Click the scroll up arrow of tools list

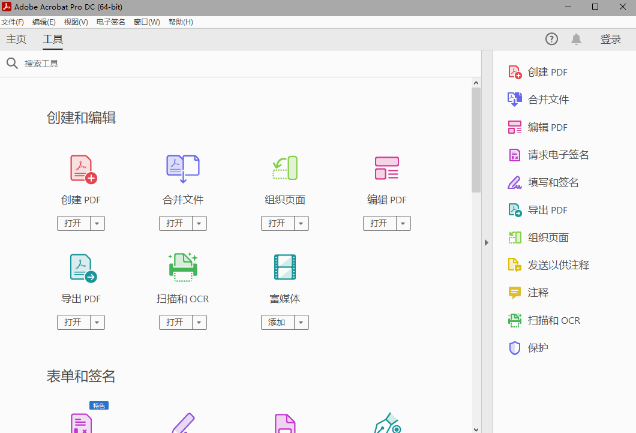(x=476, y=83)
